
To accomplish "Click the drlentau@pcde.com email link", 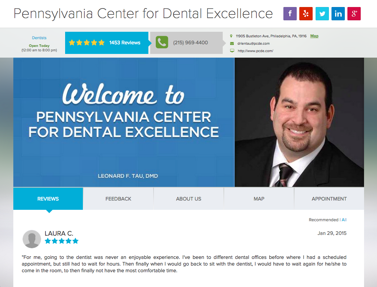I will coord(253,44).
